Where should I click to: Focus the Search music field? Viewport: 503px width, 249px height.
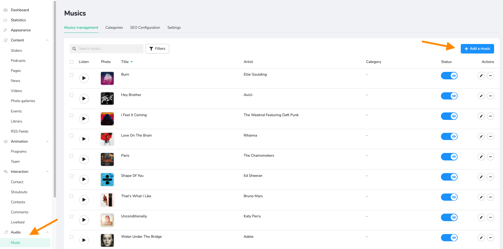109,49
